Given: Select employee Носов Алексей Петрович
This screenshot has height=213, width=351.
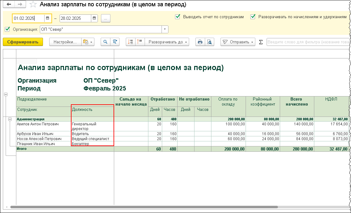Looking at the screenshot, I should coord(39,139).
